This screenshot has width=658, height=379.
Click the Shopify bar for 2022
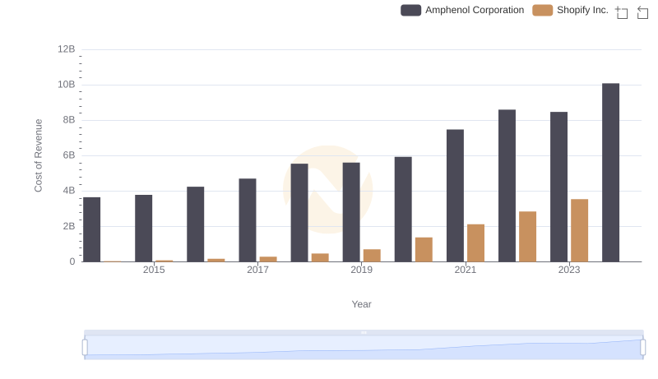[528, 237]
